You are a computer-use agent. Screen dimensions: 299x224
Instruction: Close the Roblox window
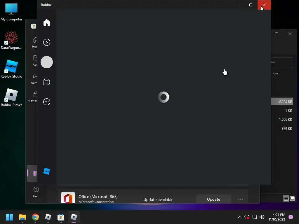click(x=264, y=5)
